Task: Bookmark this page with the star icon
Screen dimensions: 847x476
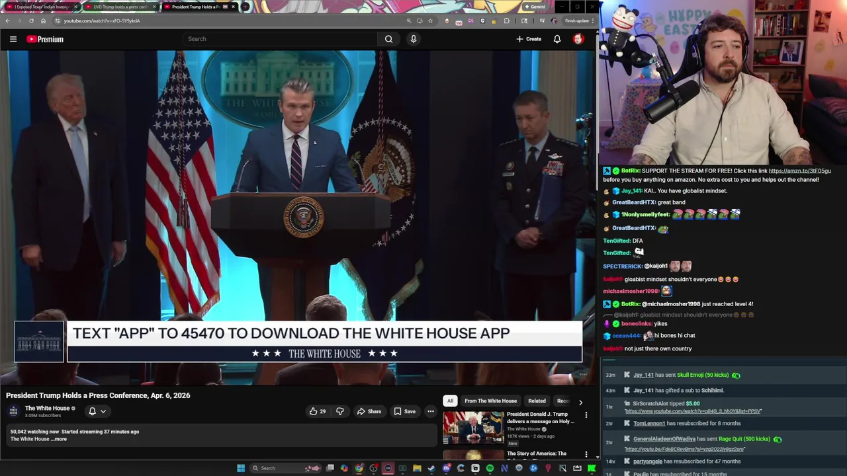Action: [430, 20]
